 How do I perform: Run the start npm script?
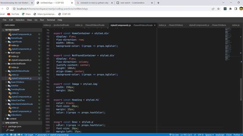[12, 130]
